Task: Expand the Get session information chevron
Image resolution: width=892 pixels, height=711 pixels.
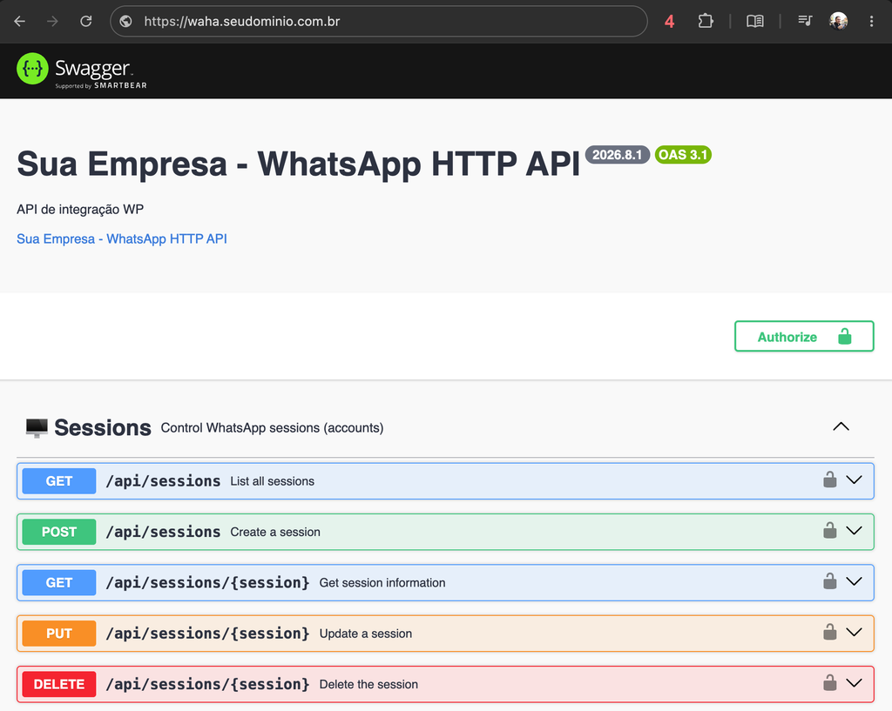Action: [x=854, y=581]
